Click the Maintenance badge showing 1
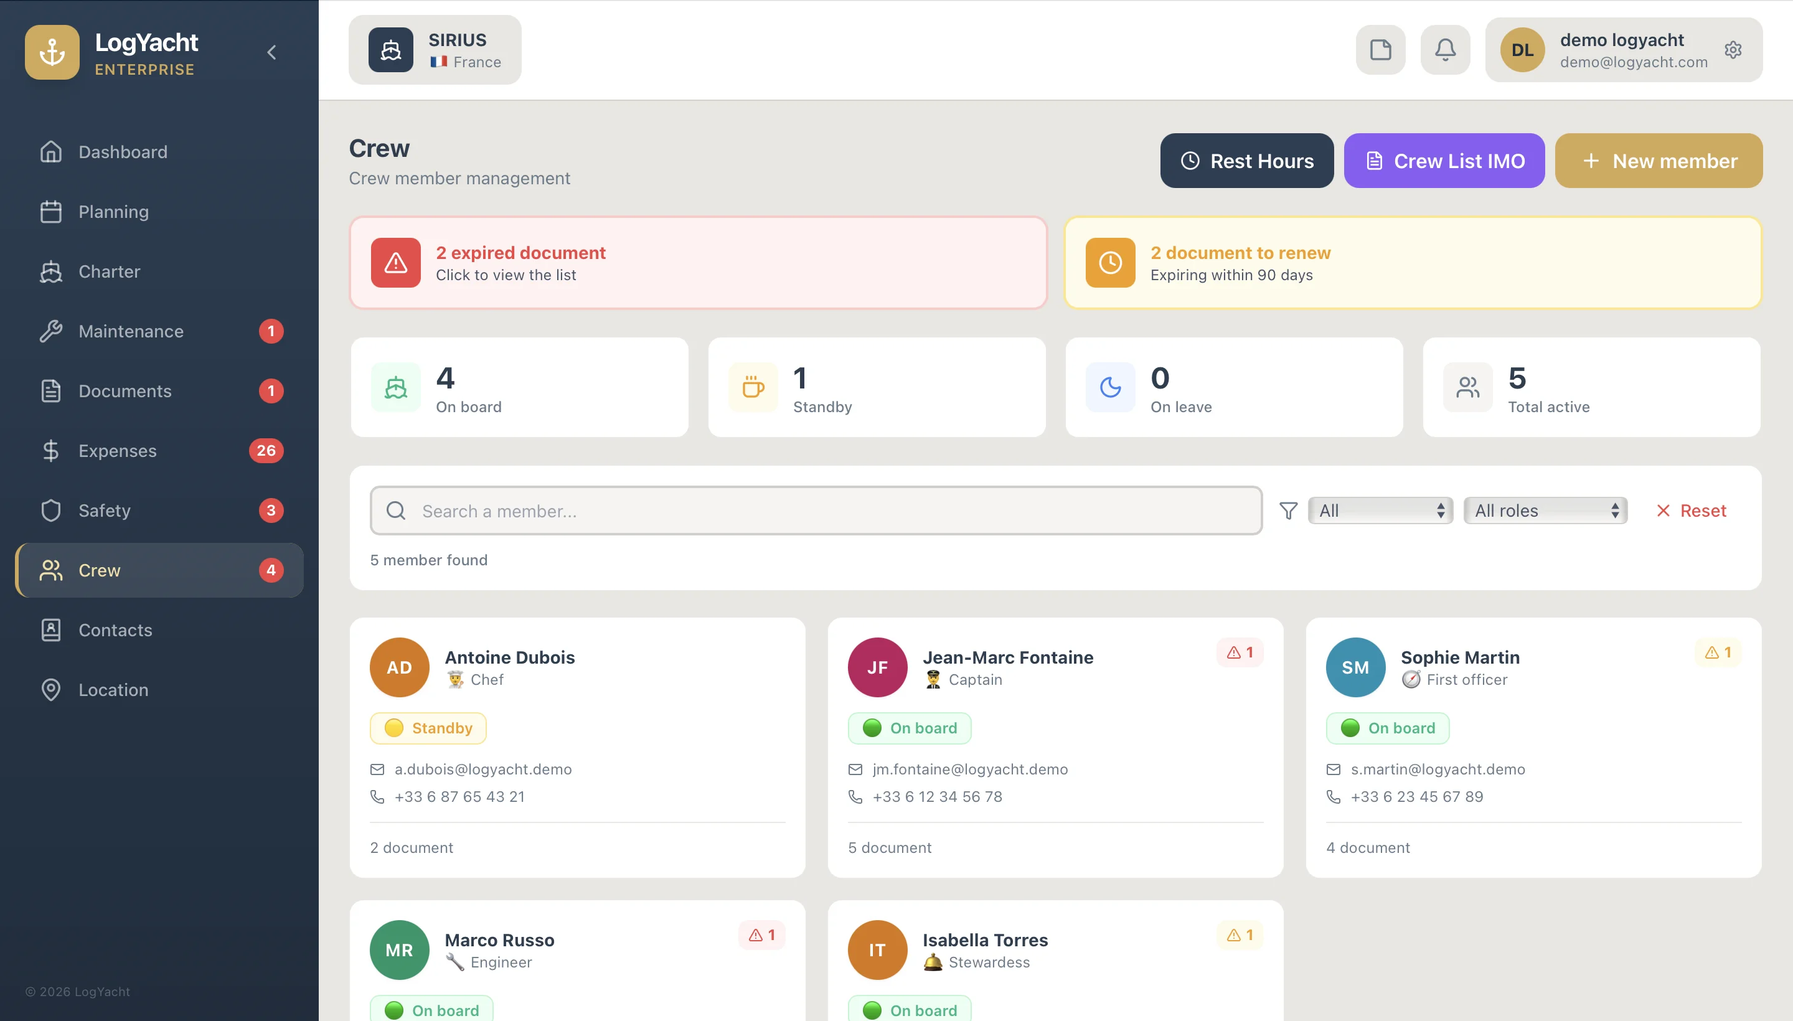 tap(271, 331)
